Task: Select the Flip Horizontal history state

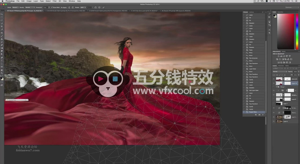Action: (253, 58)
